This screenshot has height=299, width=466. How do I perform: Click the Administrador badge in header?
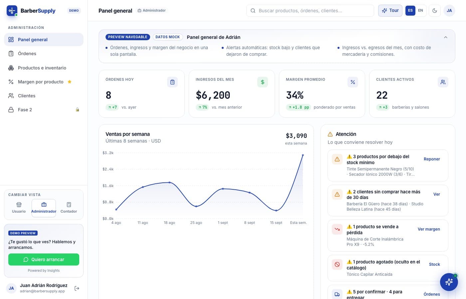tap(152, 11)
